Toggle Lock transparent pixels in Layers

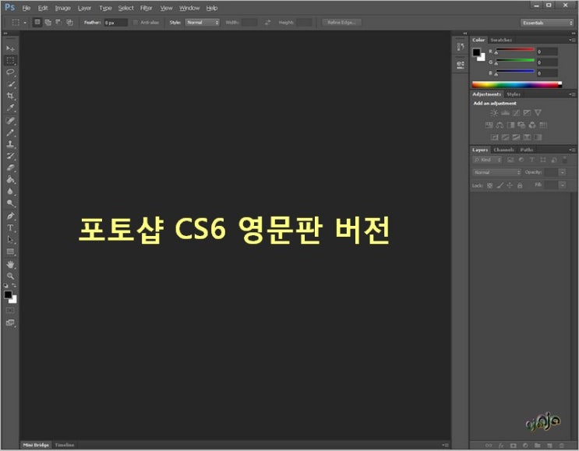pos(489,185)
